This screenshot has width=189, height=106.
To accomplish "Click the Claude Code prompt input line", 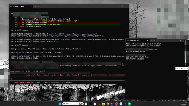I will (67, 79).
